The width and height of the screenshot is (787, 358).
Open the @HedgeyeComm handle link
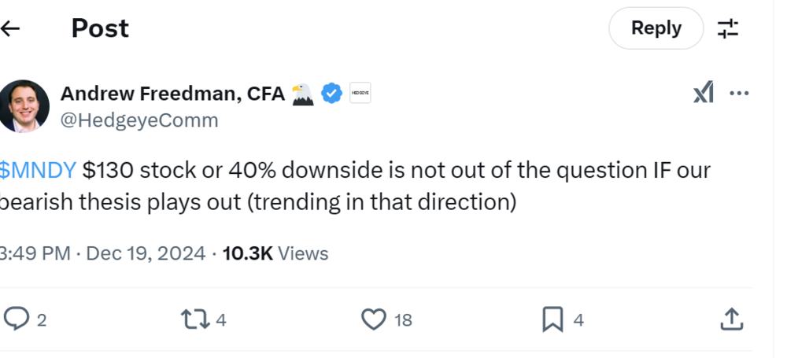[x=139, y=120]
